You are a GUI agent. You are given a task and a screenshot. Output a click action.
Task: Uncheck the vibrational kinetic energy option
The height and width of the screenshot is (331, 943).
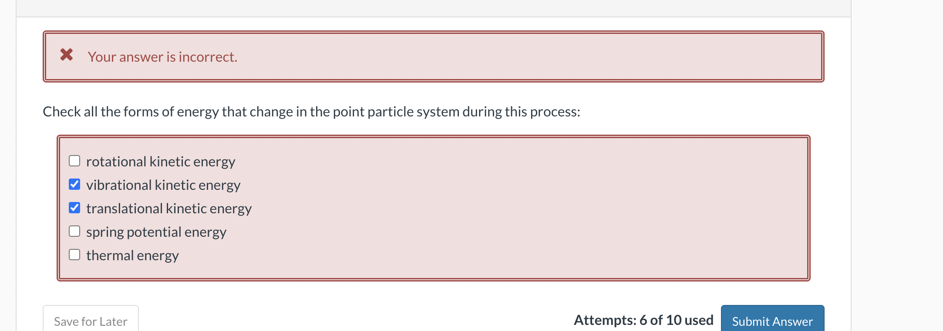pos(74,184)
